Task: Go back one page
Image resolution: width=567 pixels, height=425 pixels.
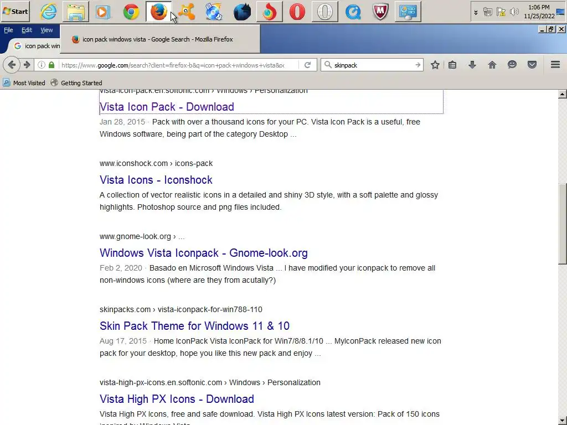Action: (x=12, y=65)
